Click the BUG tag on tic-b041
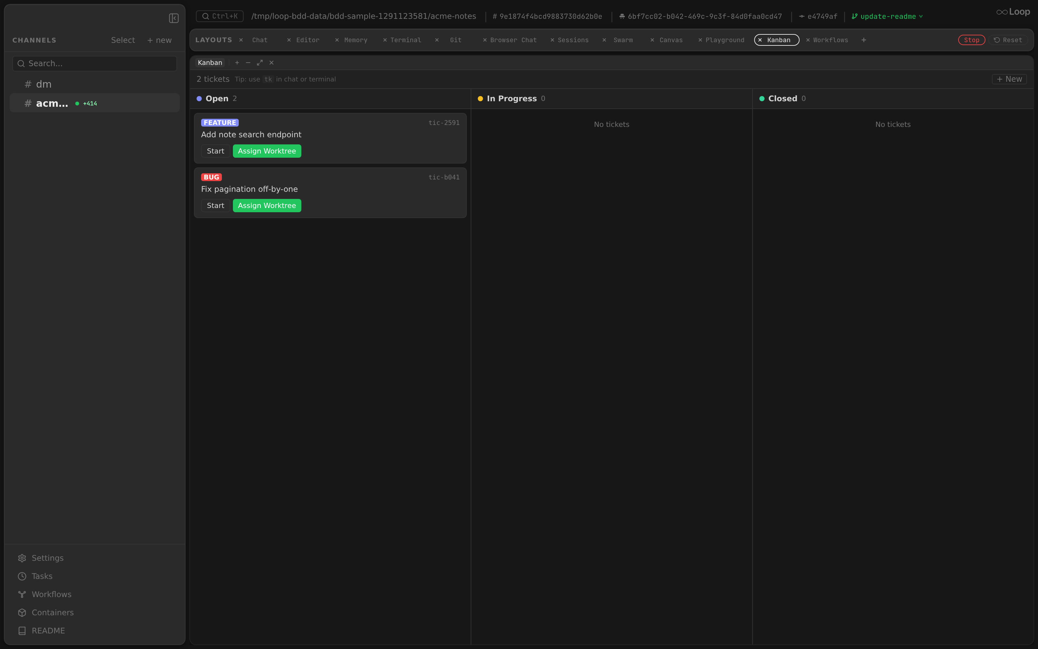Viewport: 1038px width, 649px height. click(x=211, y=177)
